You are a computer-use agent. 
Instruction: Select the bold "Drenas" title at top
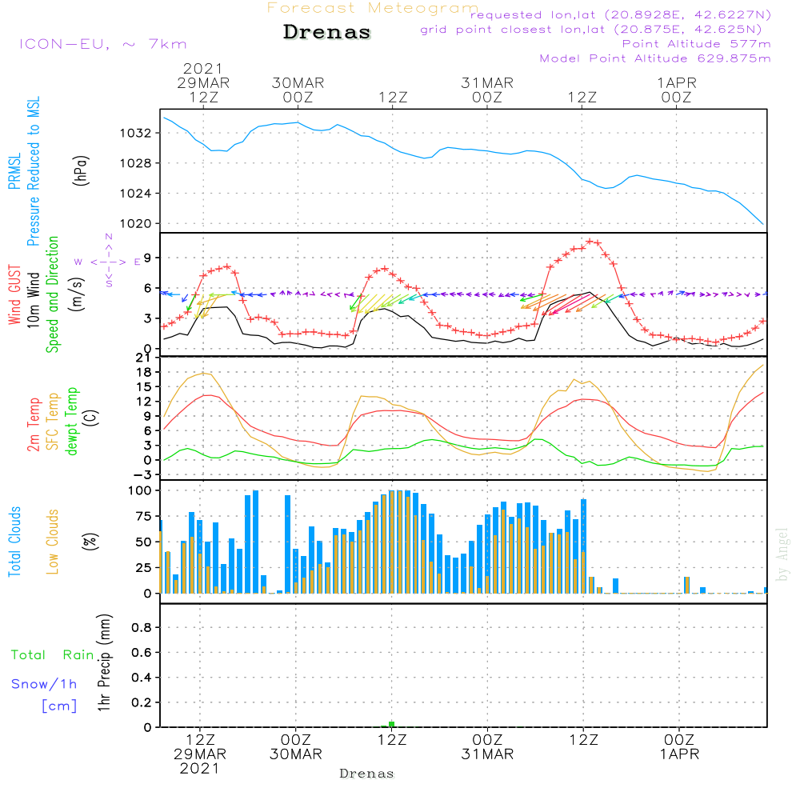tap(326, 32)
